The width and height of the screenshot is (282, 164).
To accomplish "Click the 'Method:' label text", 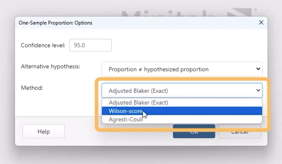I will [x=32, y=88].
